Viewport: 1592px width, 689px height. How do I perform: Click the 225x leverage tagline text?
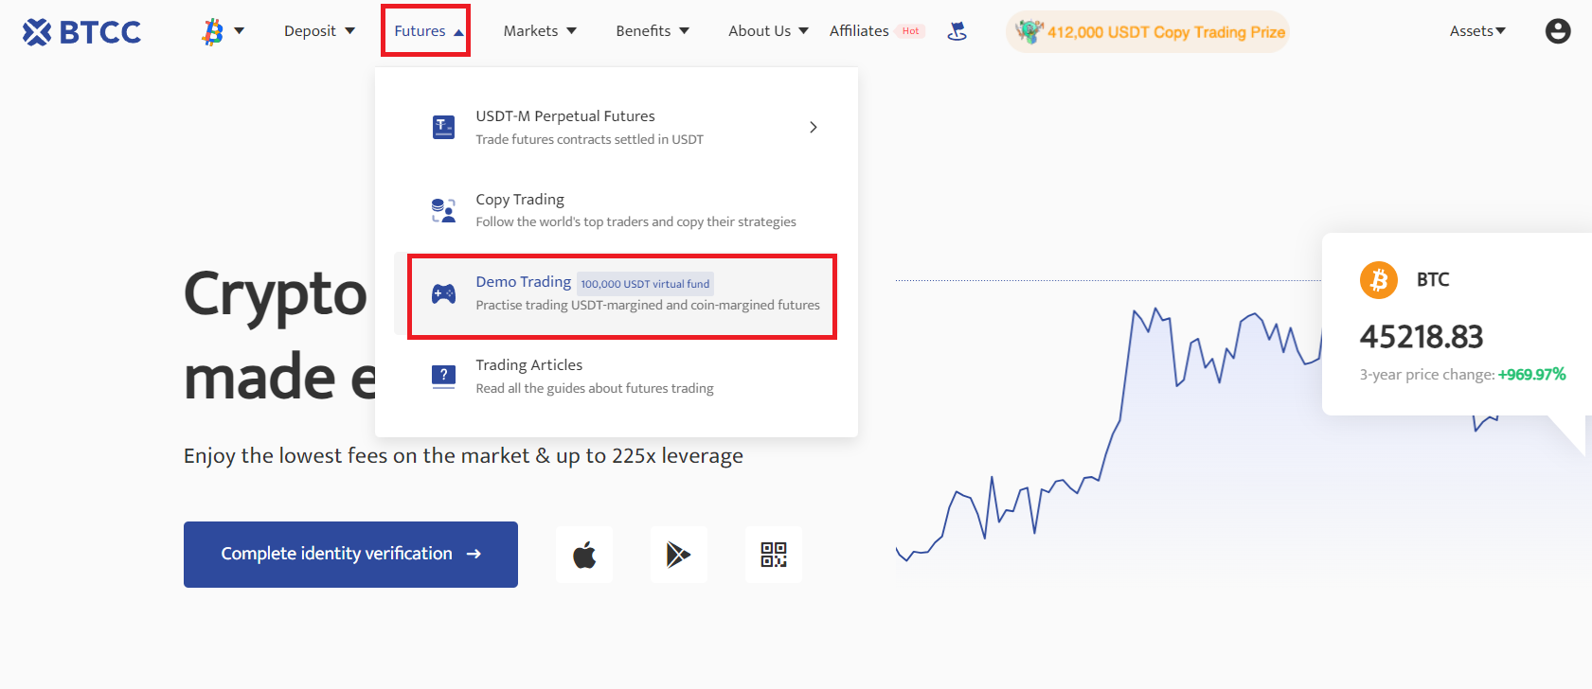pos(463,456)
